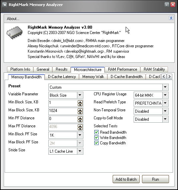Decrease Min Block Size with down arrow
This screenshot has height=190, width=178.
tap(80, 105)
